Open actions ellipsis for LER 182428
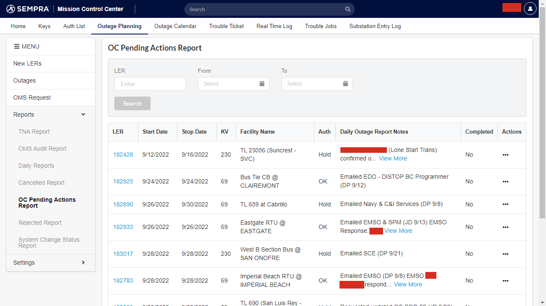 click(x=505, y=155)
